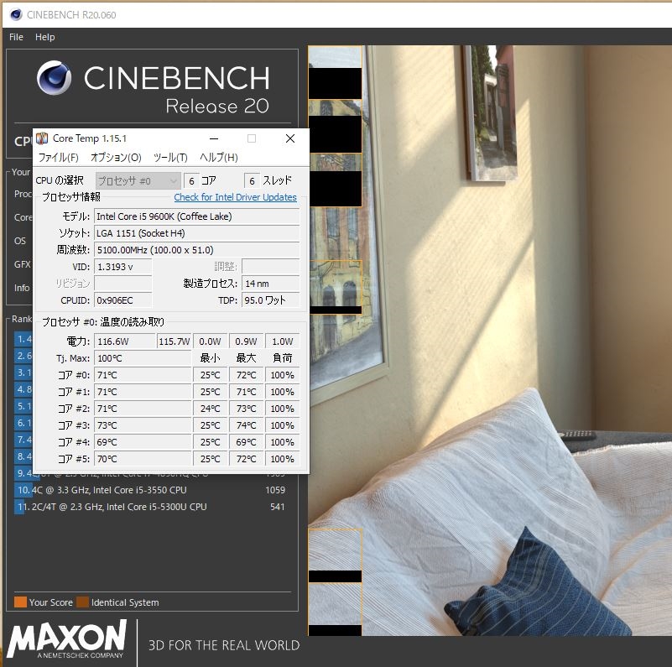Click the socket field LGA 1151 (Socket H4)

(x=196, y=233)
